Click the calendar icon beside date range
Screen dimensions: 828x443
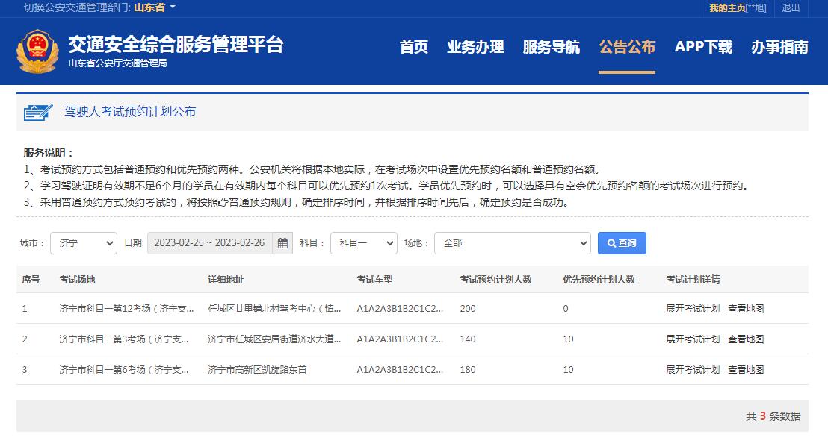282,243
